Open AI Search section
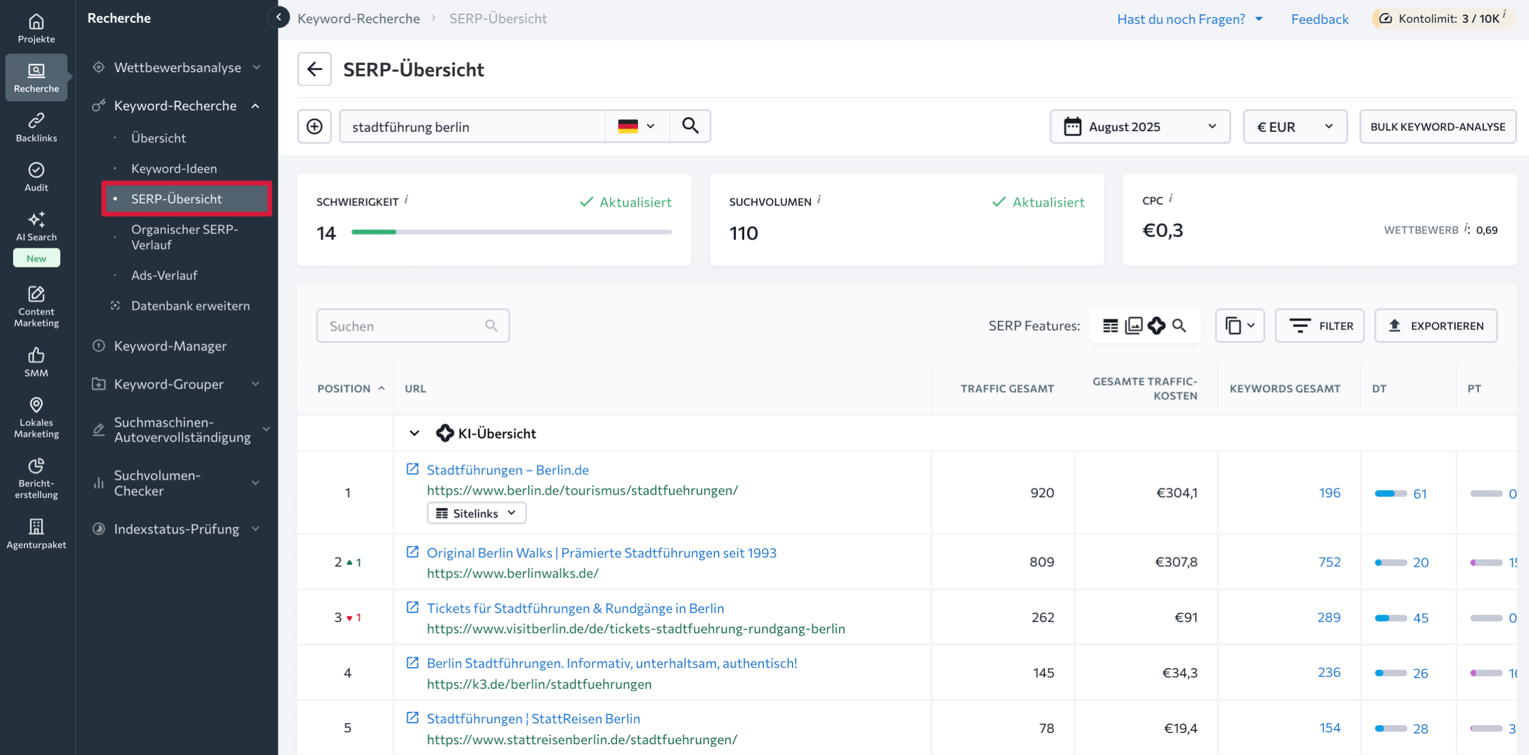Image resolution: width=1529 pixels, height=755 pixels. click(36, 227)
